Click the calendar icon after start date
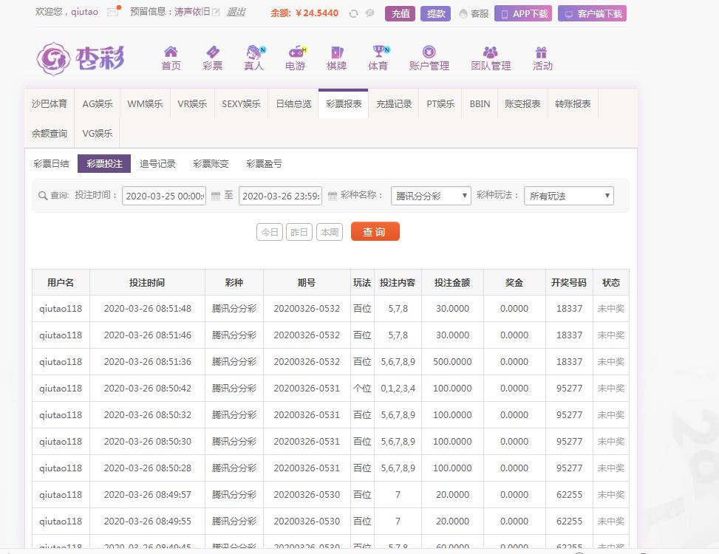The width and height of the screenshot is (719, 554). (216, 196)
